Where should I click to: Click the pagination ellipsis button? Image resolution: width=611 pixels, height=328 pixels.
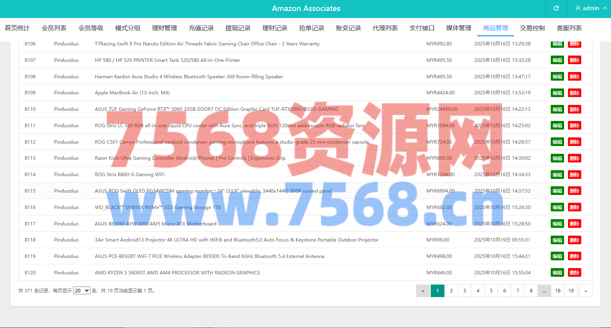click(x=544, y=291)
